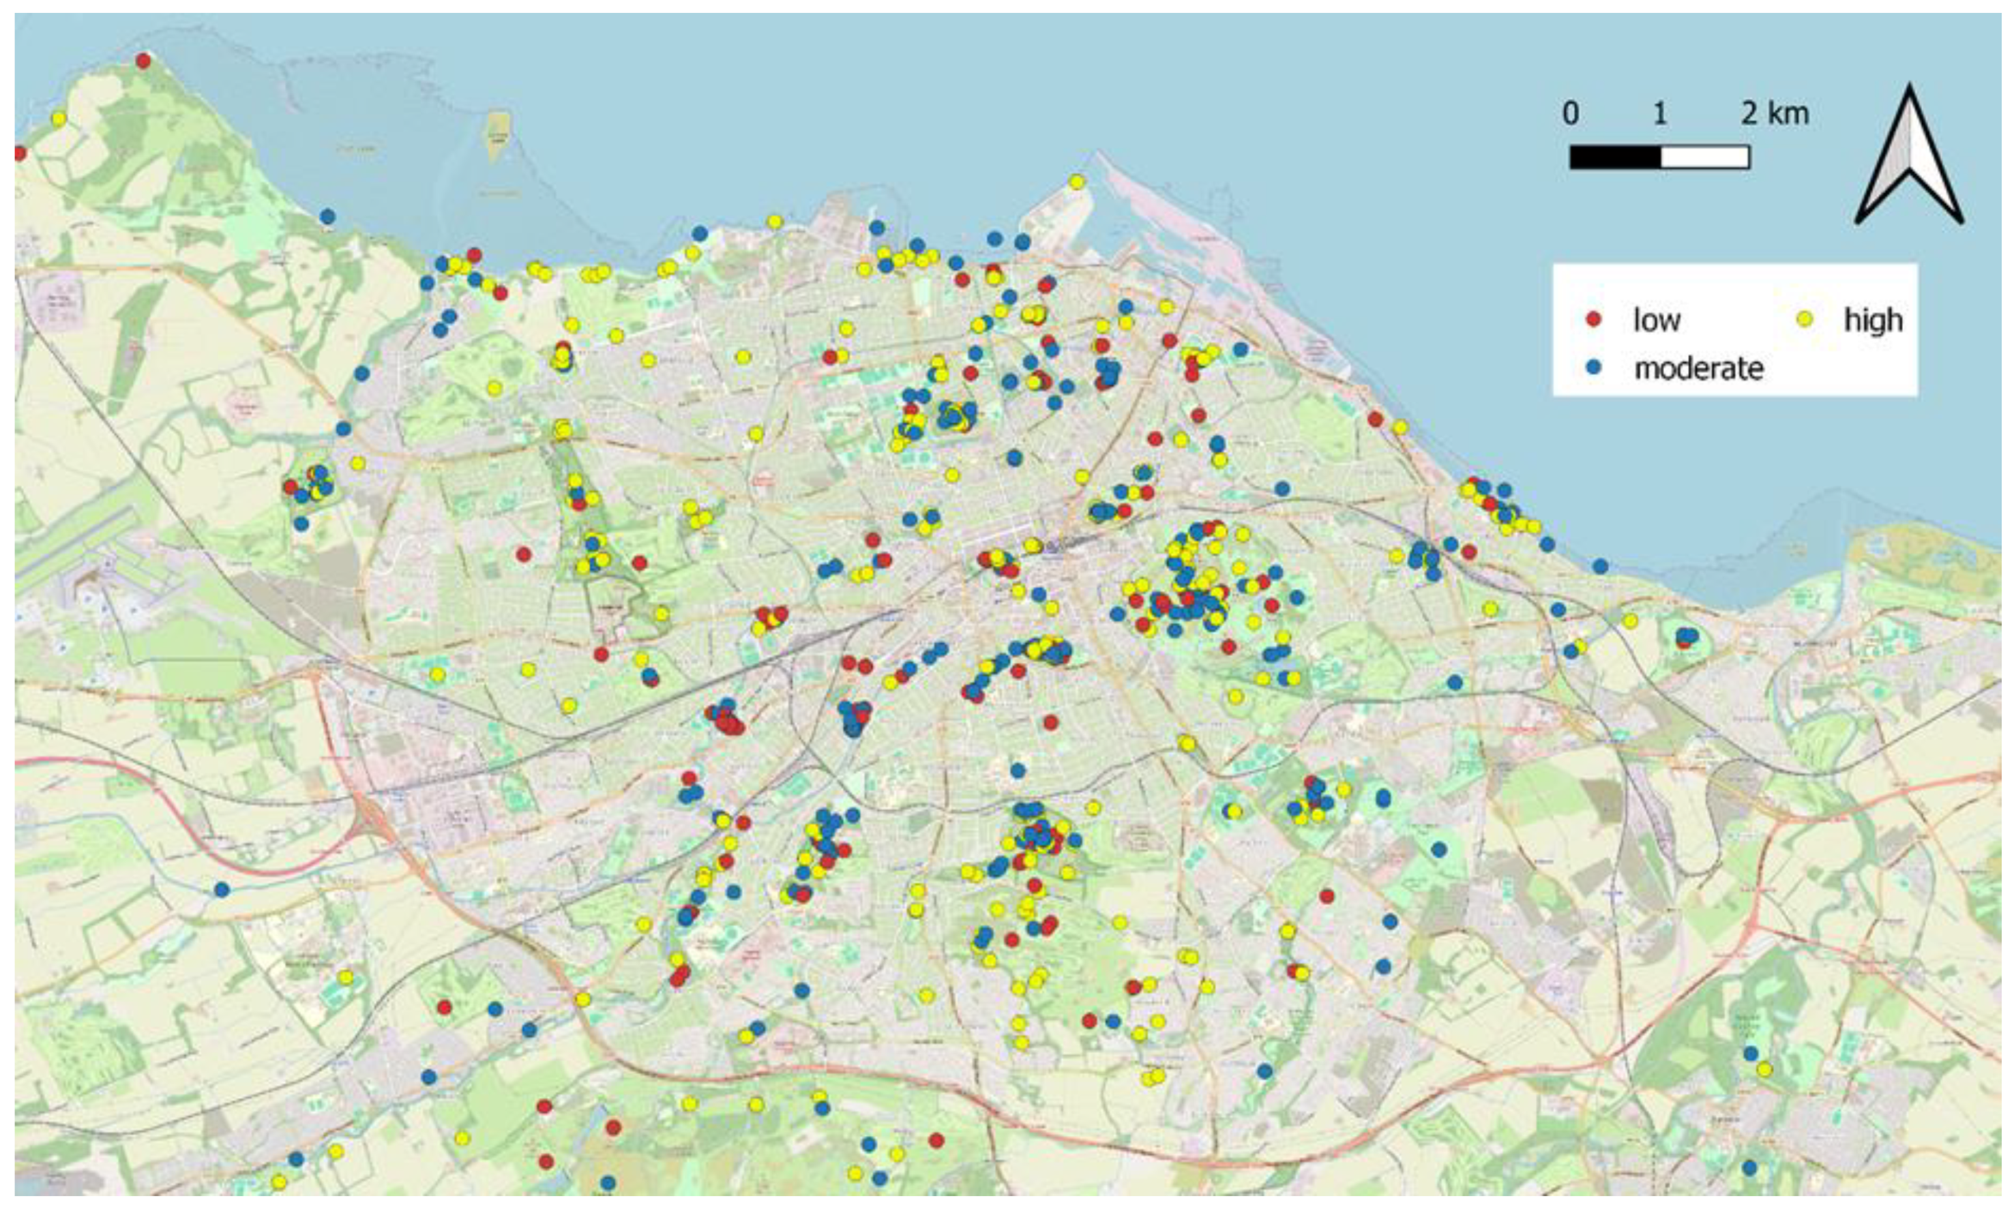The height and width of the screenshot is (1209, 2014).
Task: Click the "0" scale bar label
Action: click(x=1570, y=113)
